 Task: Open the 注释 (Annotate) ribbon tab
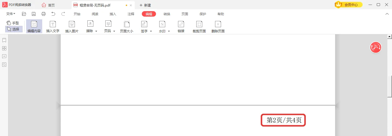(131, 14)
